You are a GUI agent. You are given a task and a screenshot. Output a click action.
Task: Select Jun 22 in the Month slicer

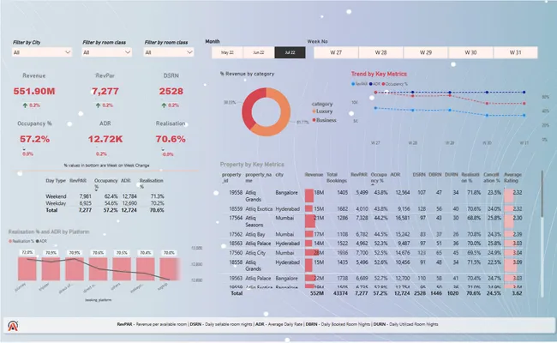pyautogui.click(x=259, y=52)
